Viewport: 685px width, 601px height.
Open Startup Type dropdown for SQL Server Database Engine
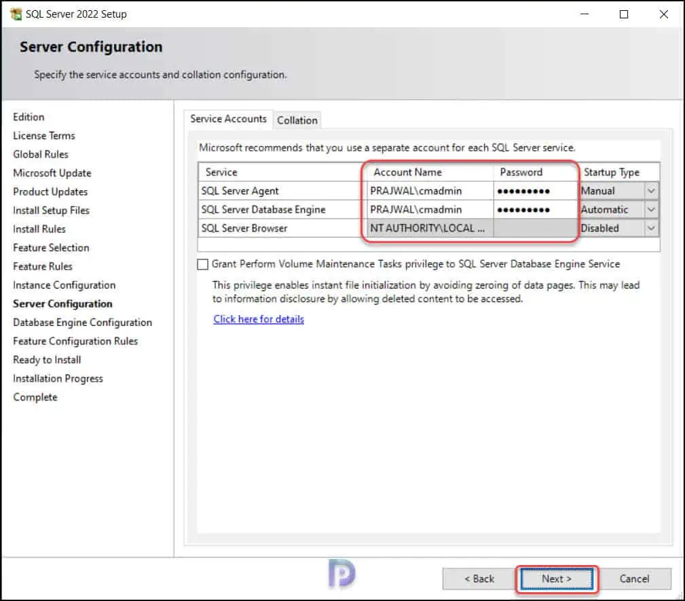click(x=651, y=210)
